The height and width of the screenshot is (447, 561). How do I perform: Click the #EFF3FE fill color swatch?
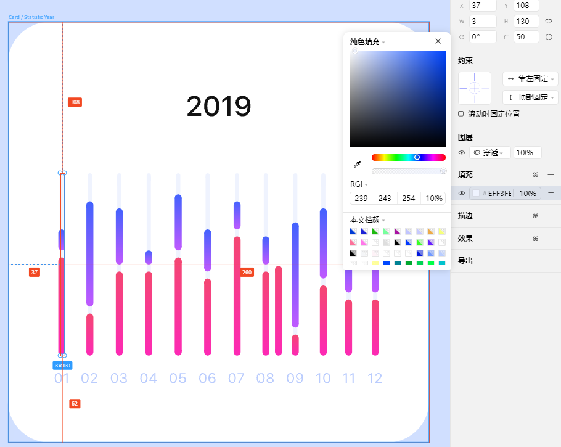click(476, 193)
